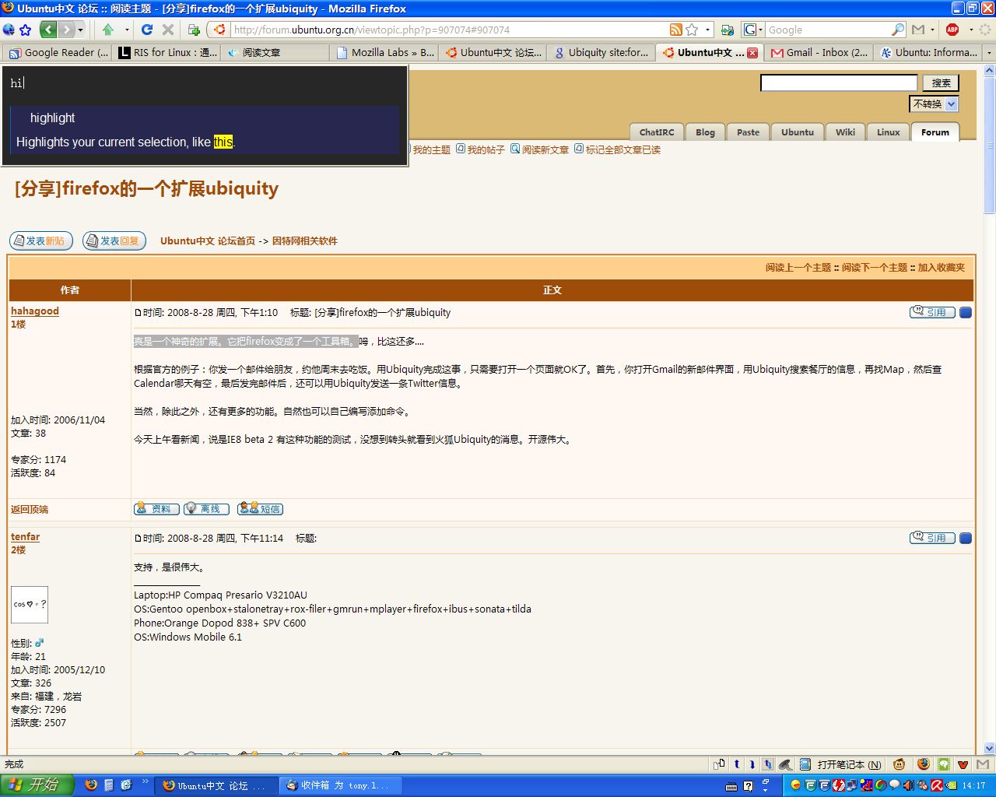Click the Ubiquity command input field
Image resolution: width=996 pixels, height=797 pixels.
pyautogui.click(x=205, y=83)
